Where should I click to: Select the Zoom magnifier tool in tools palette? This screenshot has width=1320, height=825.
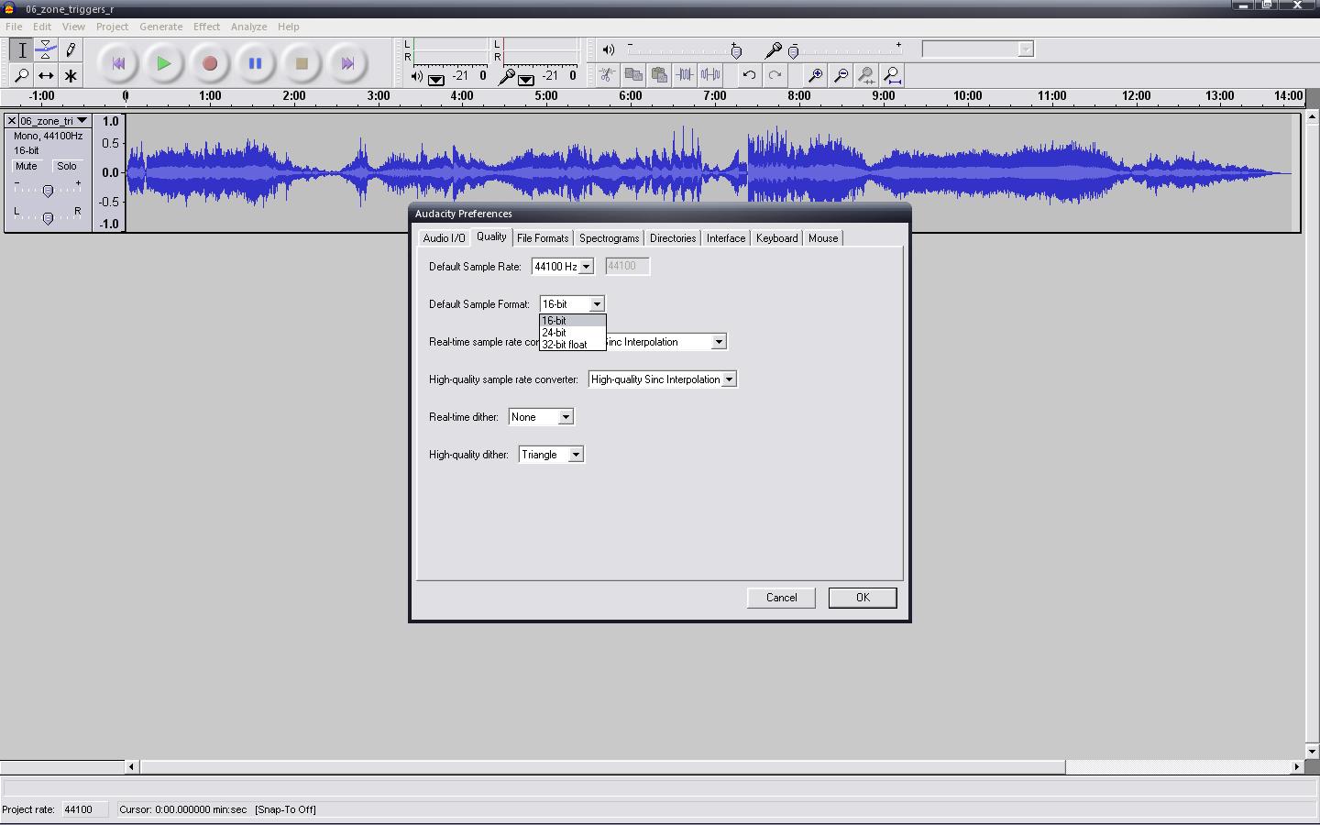click(22, 75)
